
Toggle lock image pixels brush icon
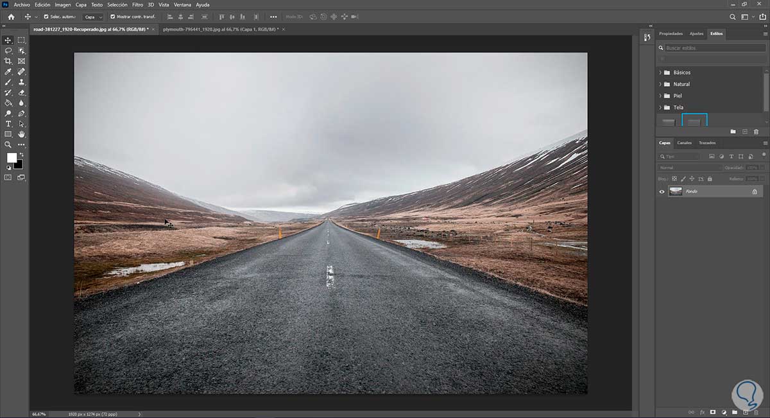683,179
